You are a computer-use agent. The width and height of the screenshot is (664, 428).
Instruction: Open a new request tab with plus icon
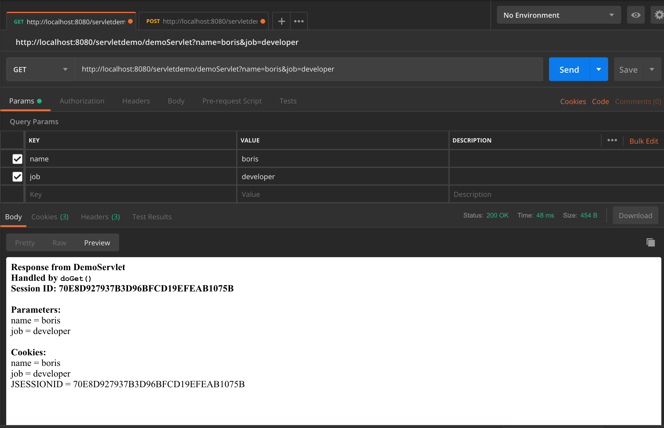pos(281,21)
